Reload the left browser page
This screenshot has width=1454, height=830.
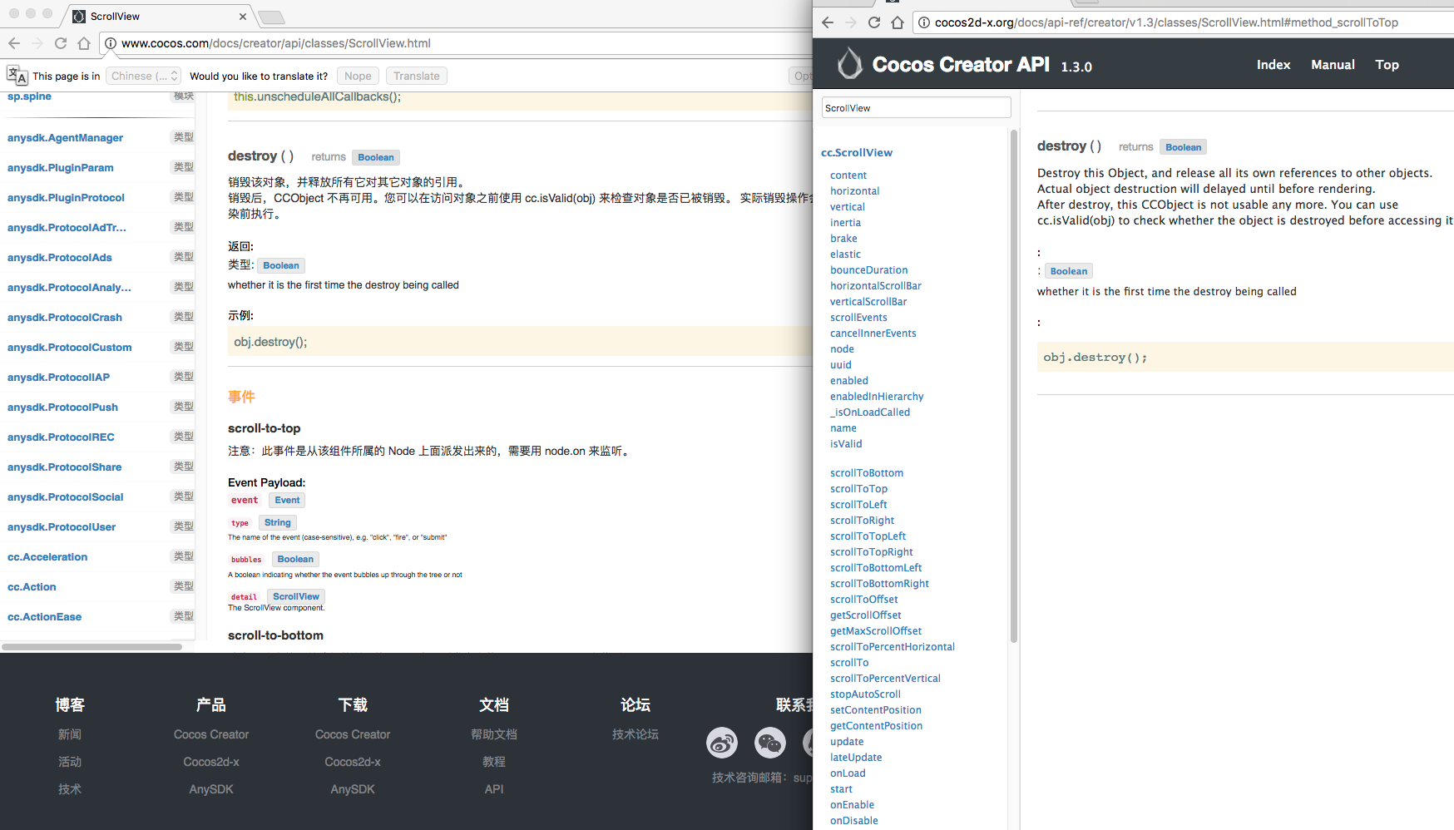click(x=61, y=43)
